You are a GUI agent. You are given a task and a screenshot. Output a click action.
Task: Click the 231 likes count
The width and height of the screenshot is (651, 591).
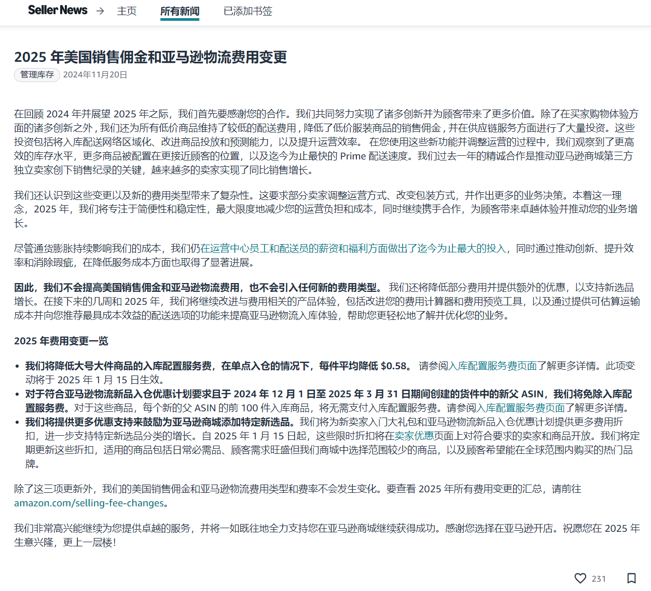click(599, 579)
